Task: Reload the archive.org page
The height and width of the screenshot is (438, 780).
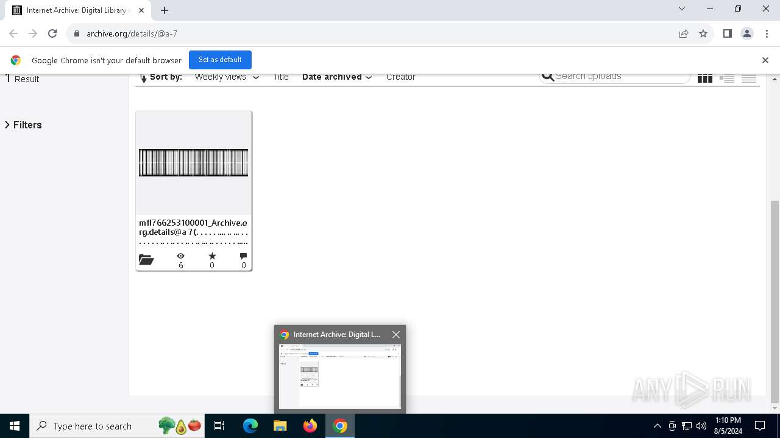Action: click(x=52, y=33)
